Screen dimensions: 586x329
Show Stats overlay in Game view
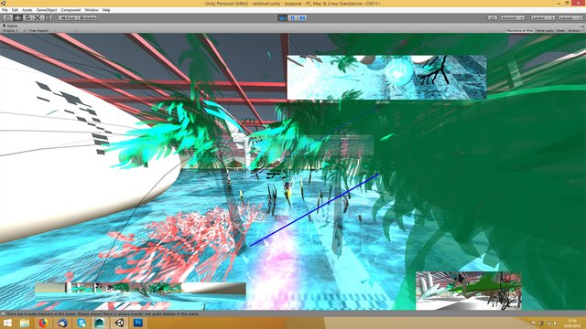pos(560,30)
